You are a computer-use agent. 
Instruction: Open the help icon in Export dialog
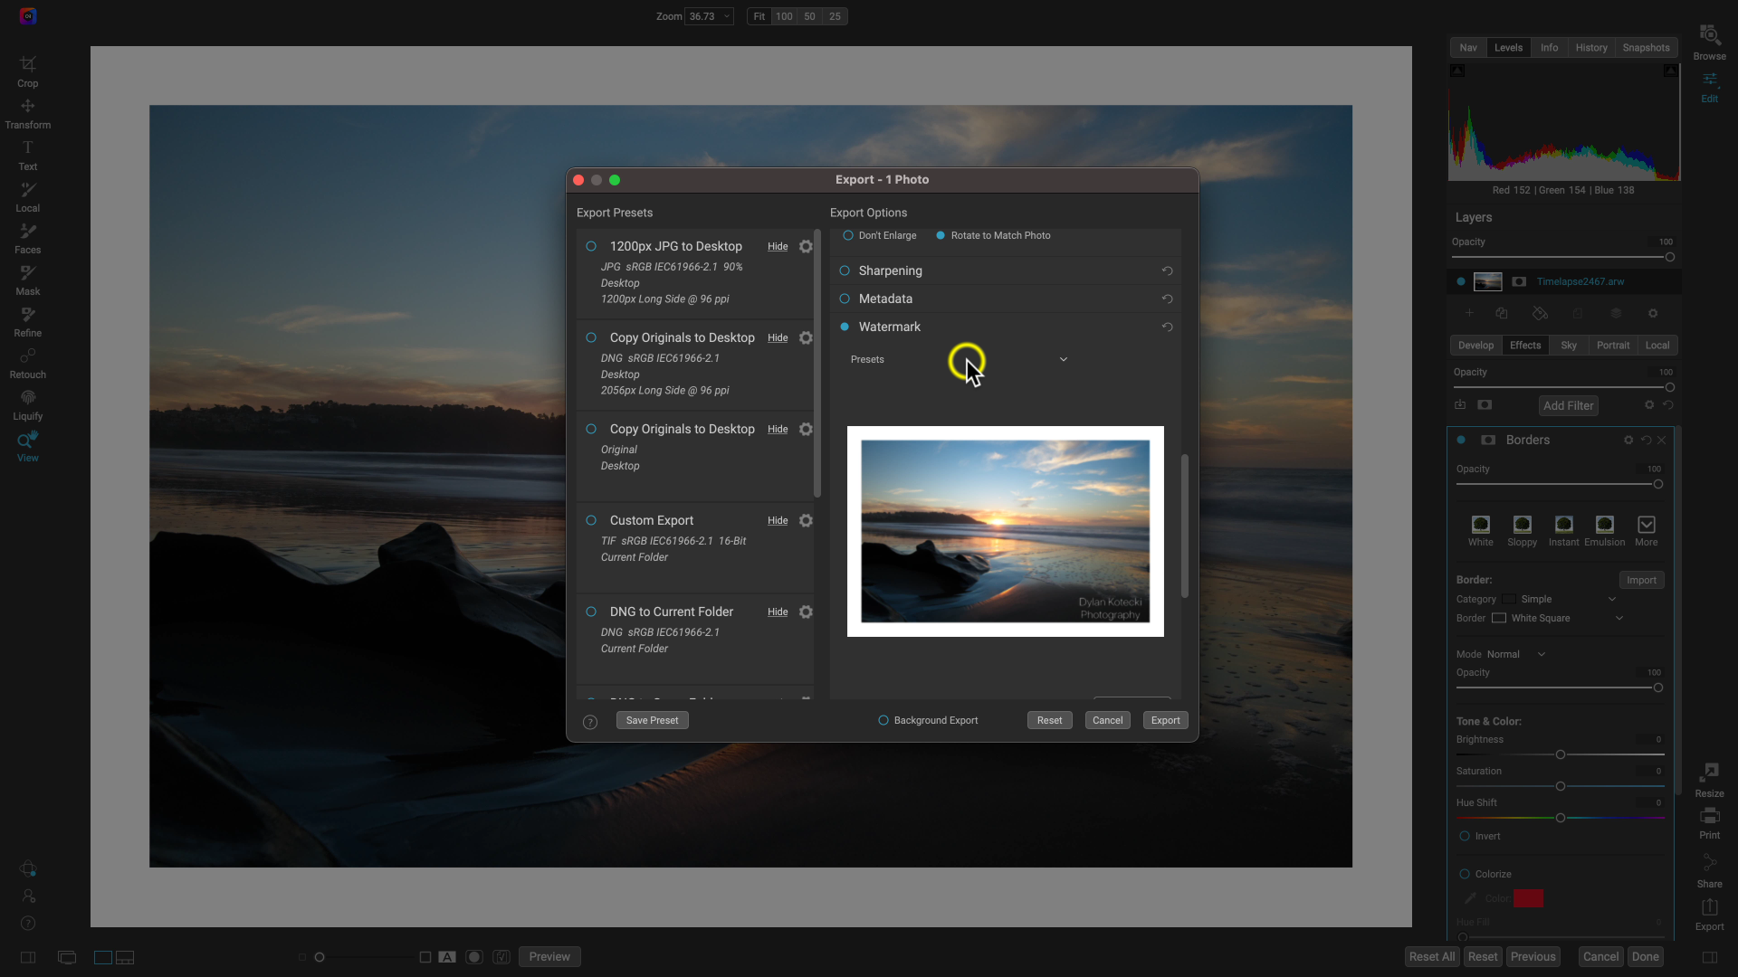[590, 722]
